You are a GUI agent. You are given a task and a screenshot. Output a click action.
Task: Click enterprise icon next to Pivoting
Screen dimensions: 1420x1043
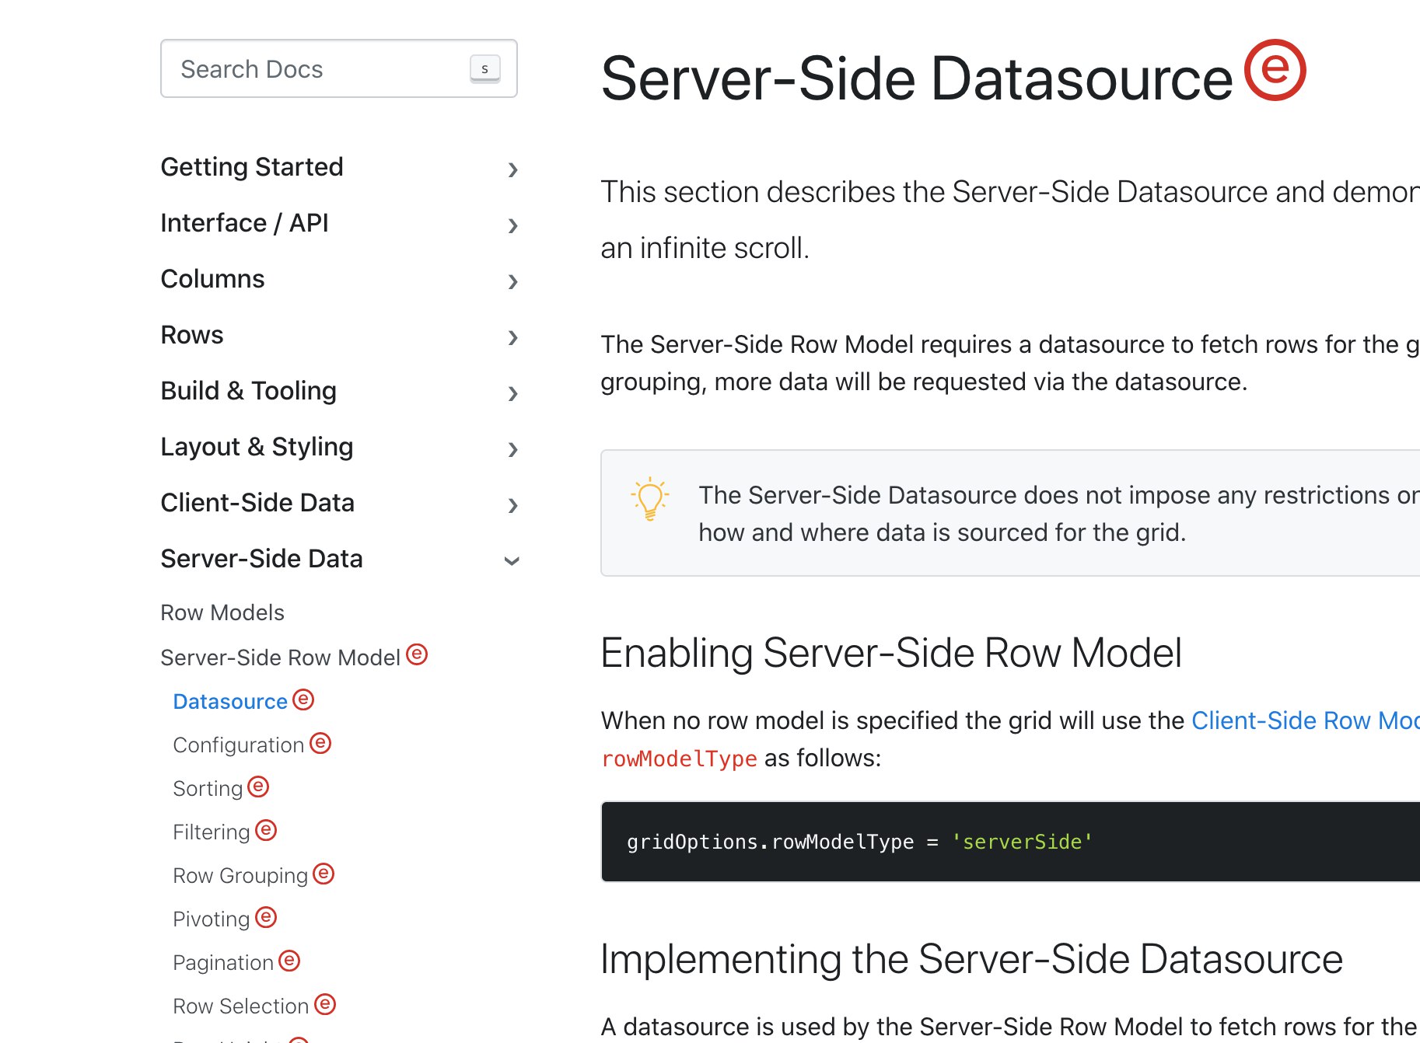click(x=266, y=917)
